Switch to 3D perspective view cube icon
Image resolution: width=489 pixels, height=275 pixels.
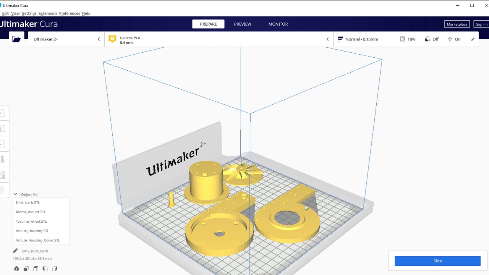point(16,269)
